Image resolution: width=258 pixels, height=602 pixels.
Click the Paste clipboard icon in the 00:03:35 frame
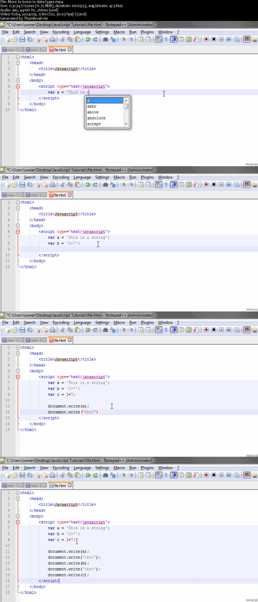click(78, 475)
